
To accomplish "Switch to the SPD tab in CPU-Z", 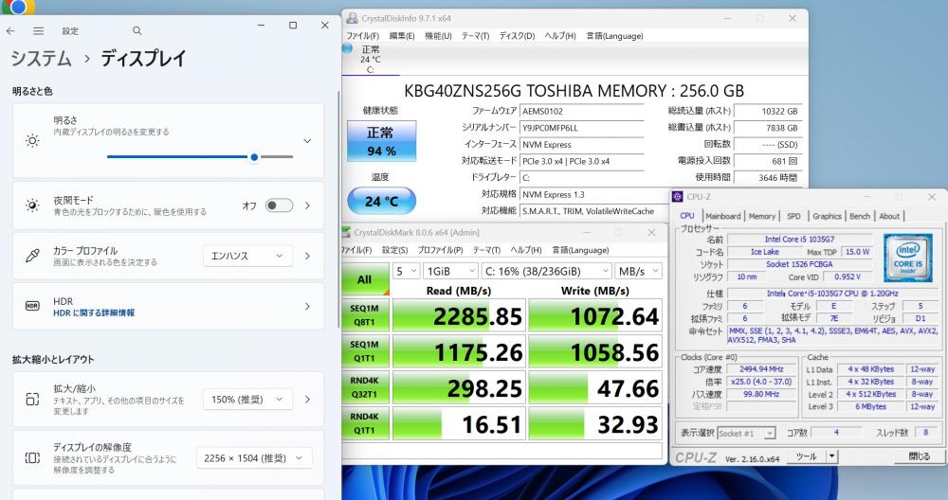I will [x=793, y=216].
